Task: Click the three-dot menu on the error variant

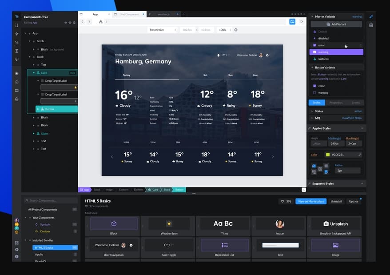Action: tap(361, 45)
